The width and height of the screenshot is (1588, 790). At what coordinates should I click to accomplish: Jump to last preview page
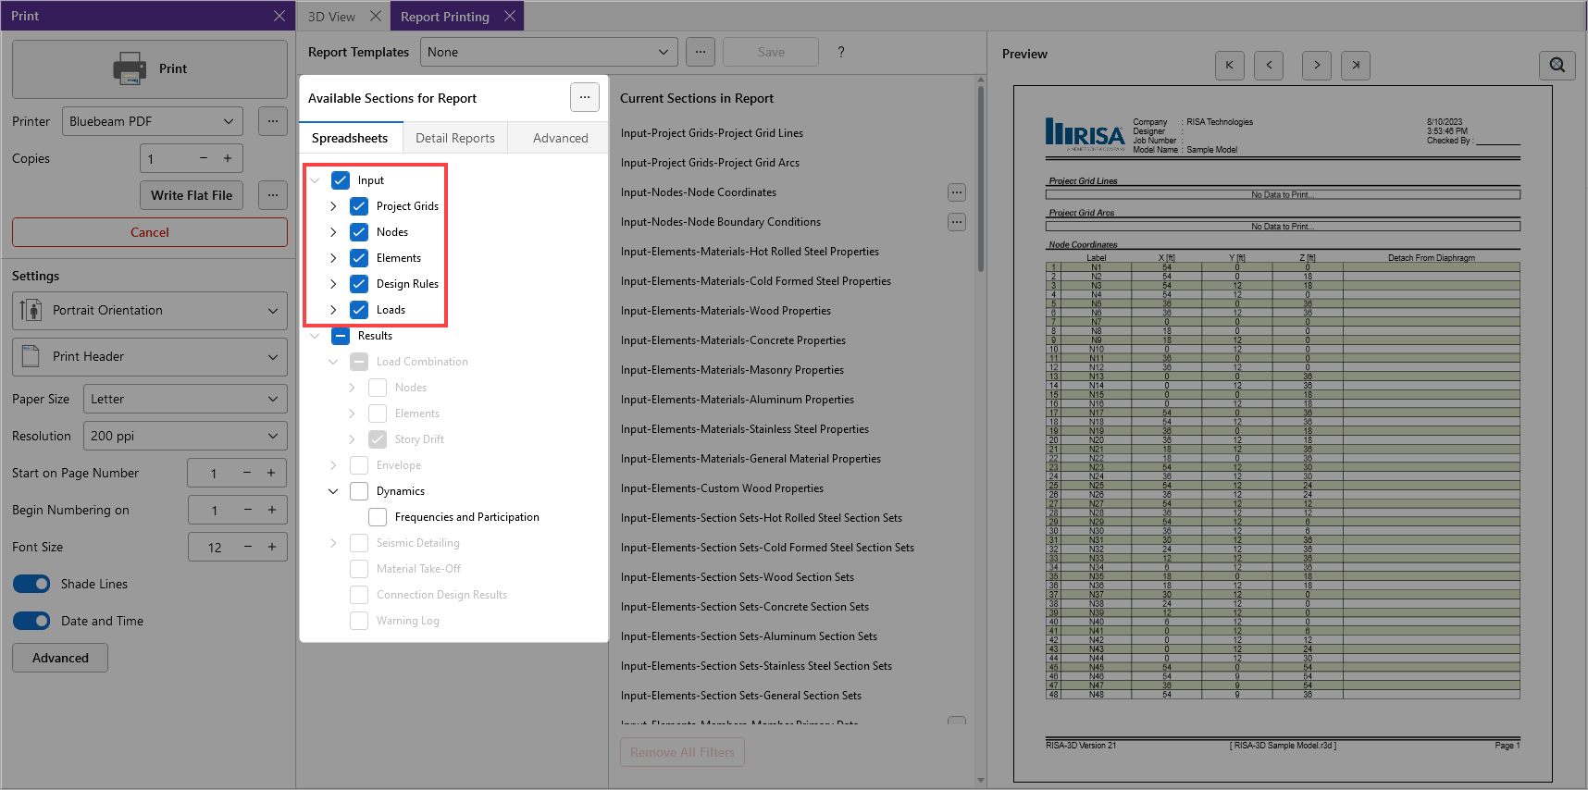pyautogui.click(x=1356, y=65)
